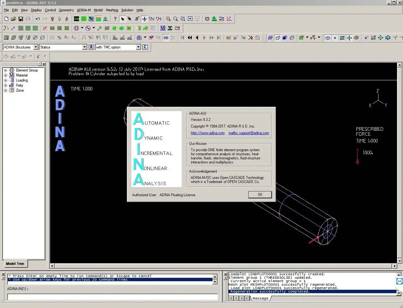Select the Message tab in log panel

260,298
